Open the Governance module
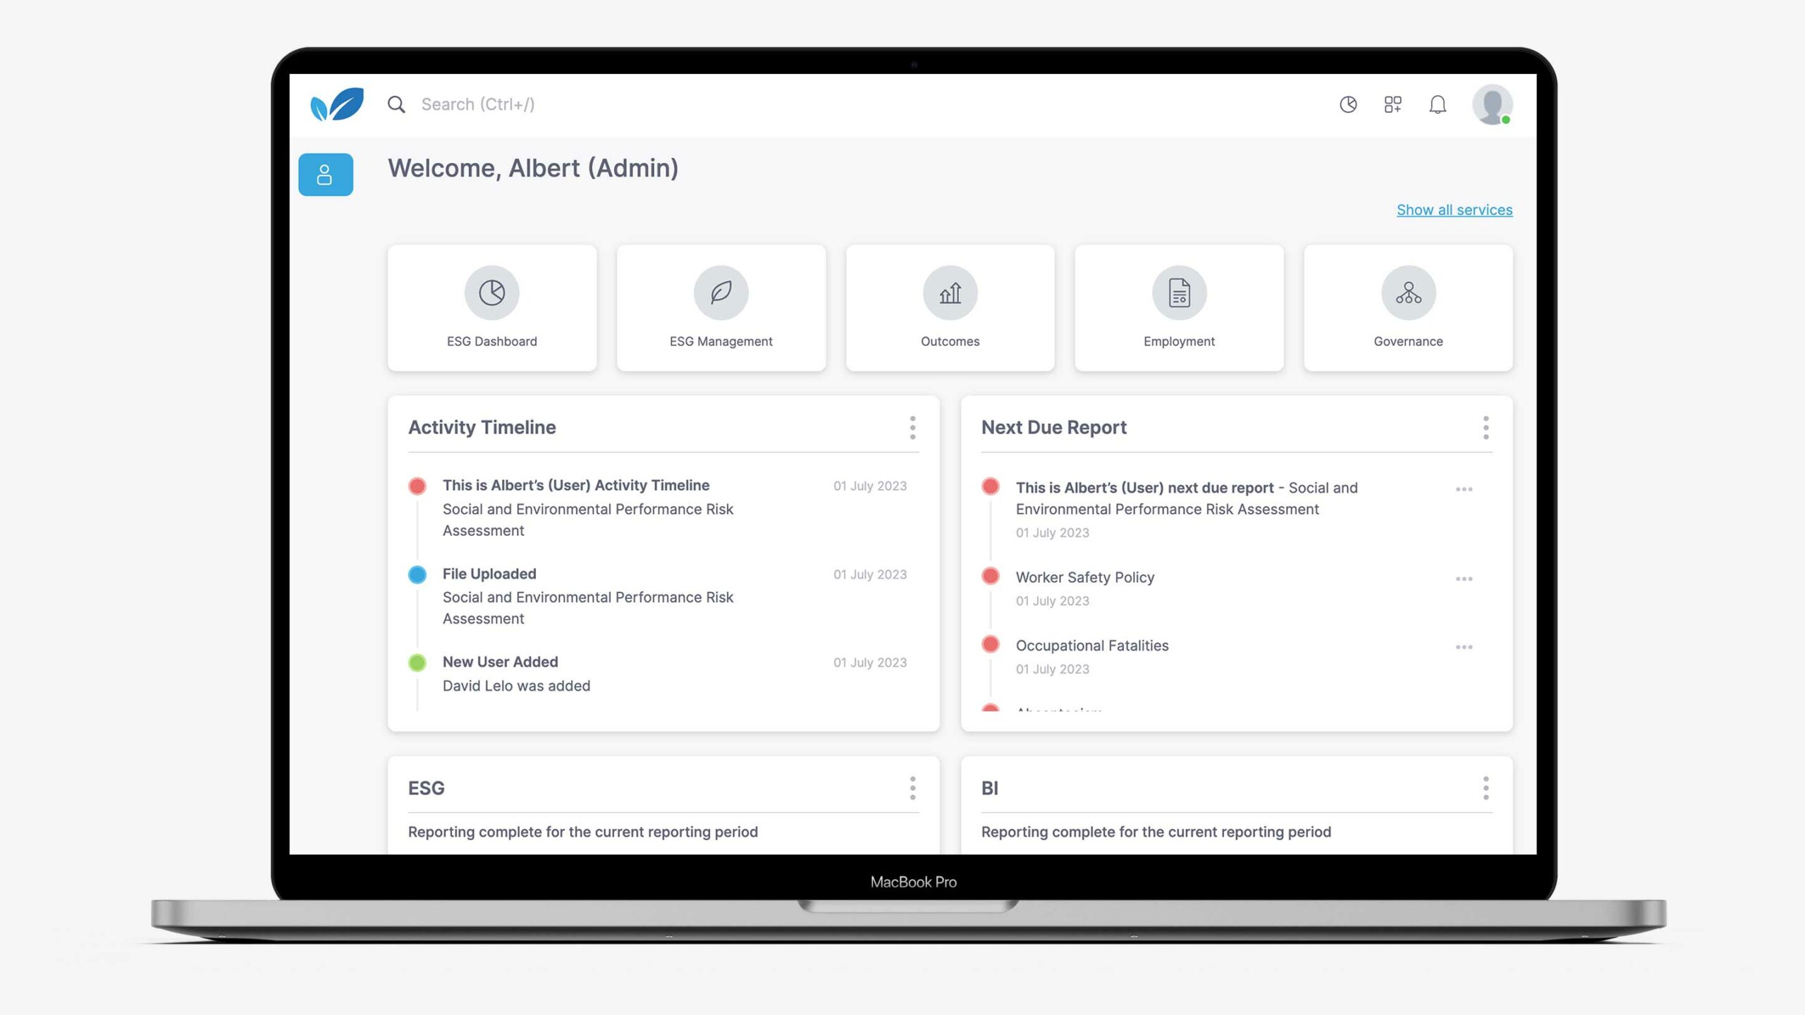This screenshot has width=1805, height=1015. (1407, 307)
